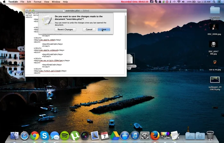Open the Mail stamp icon in dock
The image size is (224, 143).
coord(95,136)
